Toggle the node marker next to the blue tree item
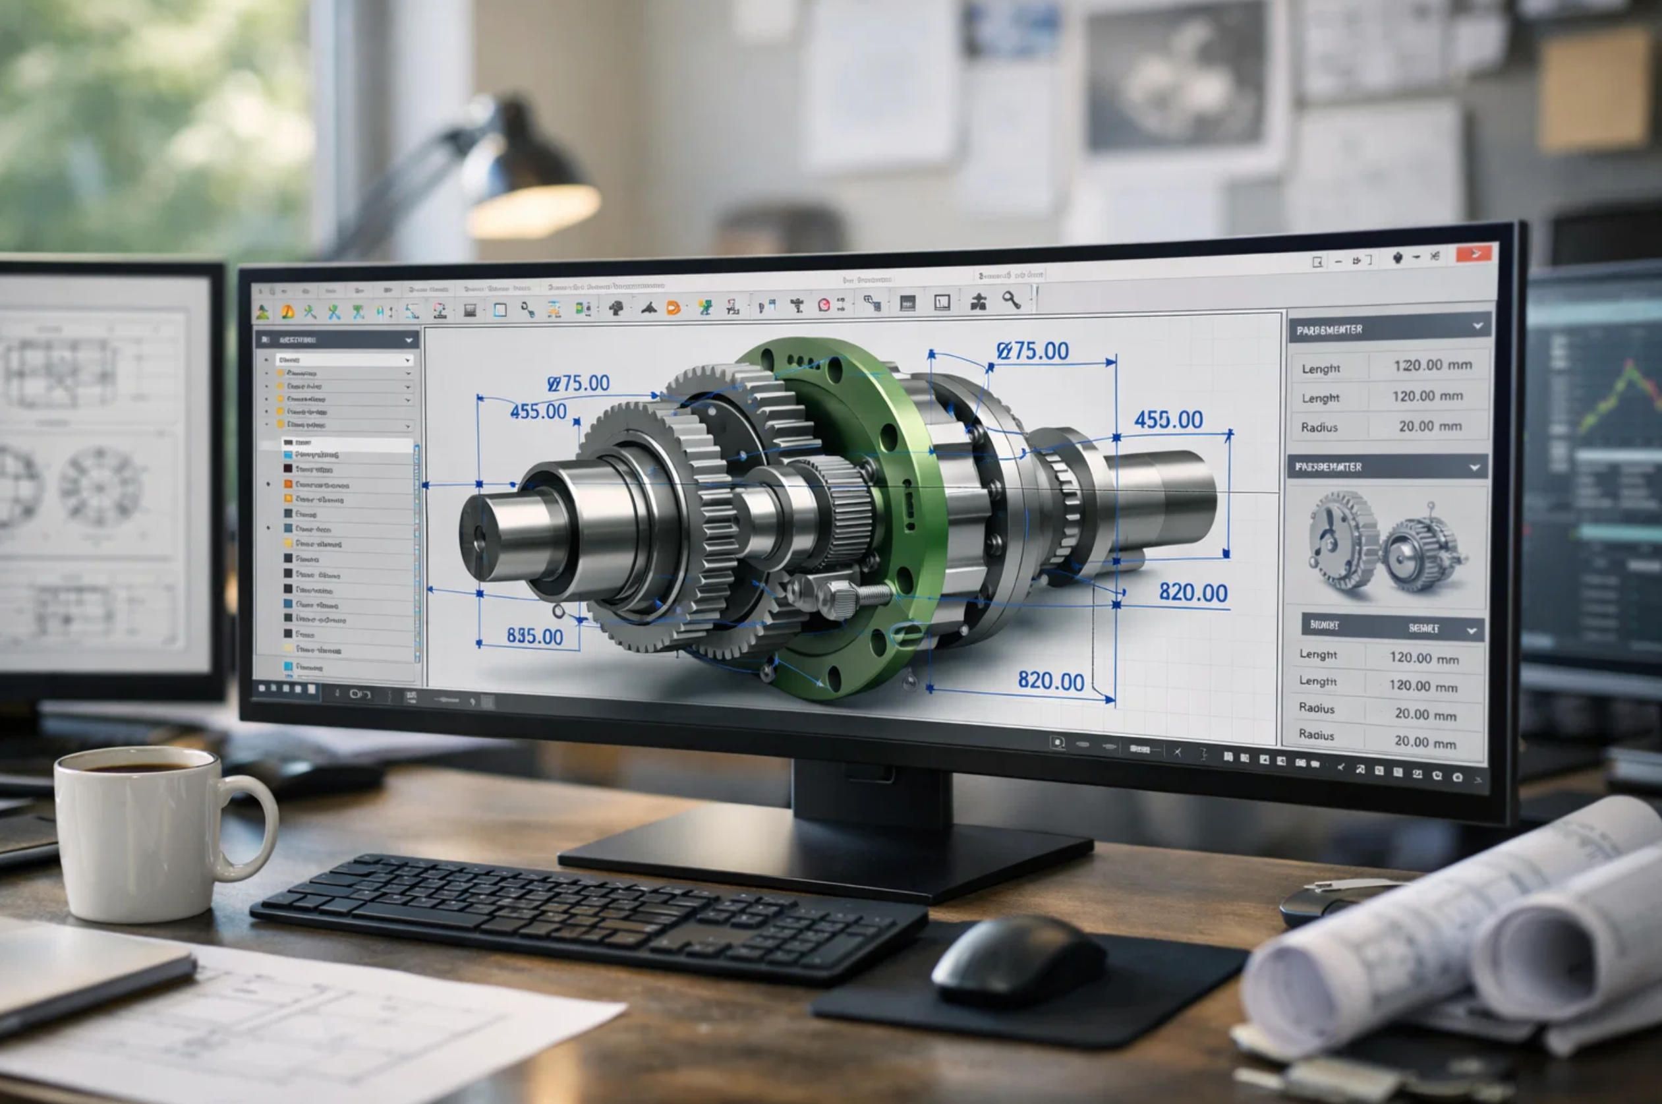Viewport: 1662px width, 1104px height. (268, 530)
